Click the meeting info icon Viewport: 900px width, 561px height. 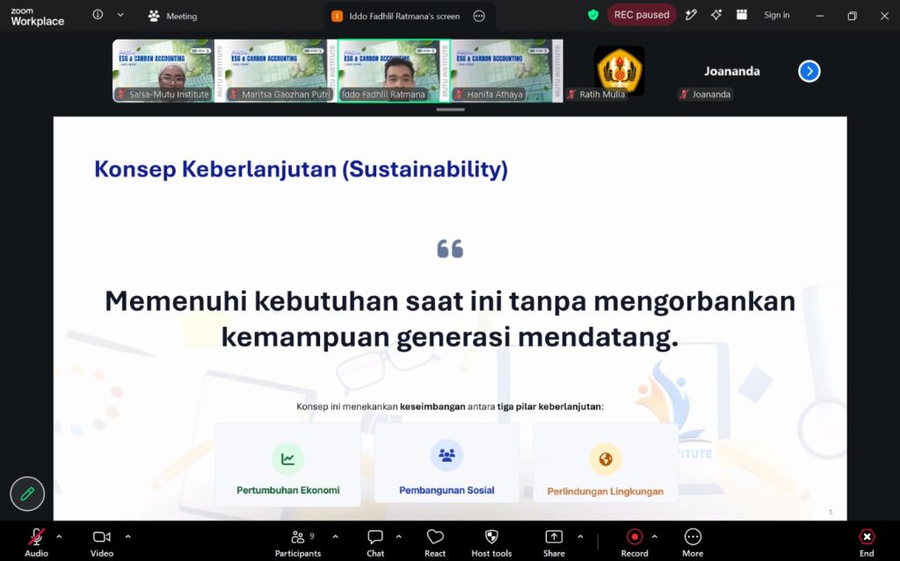point(98,15)
